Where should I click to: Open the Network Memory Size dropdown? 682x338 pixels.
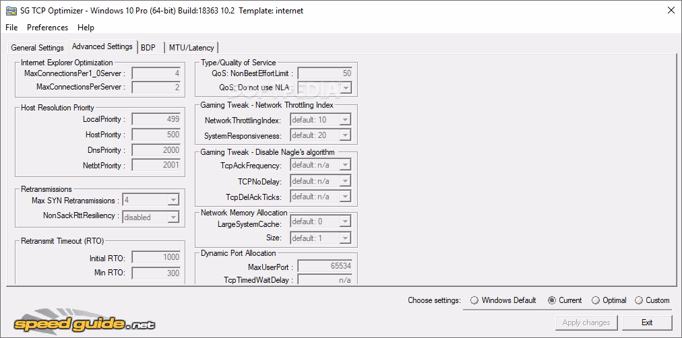click(x=321, y=238)
